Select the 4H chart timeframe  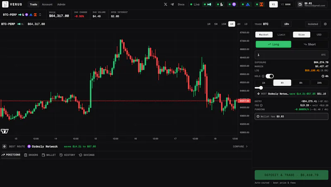pyautogui.click(x=239, y=24)
